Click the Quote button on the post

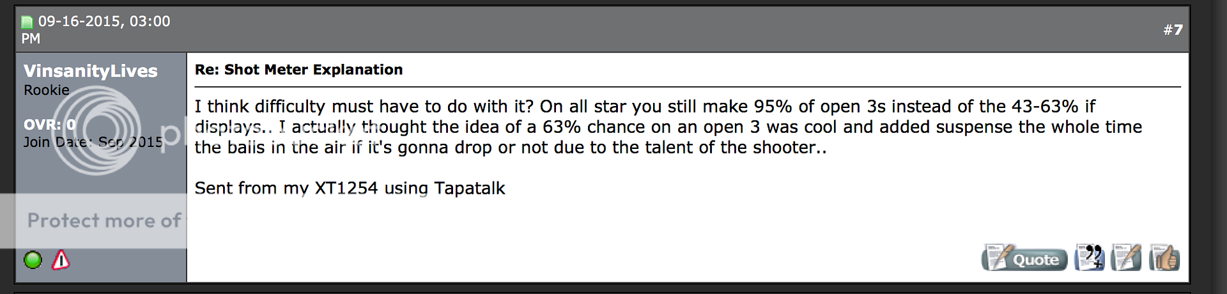click(x=1024, y=259)
